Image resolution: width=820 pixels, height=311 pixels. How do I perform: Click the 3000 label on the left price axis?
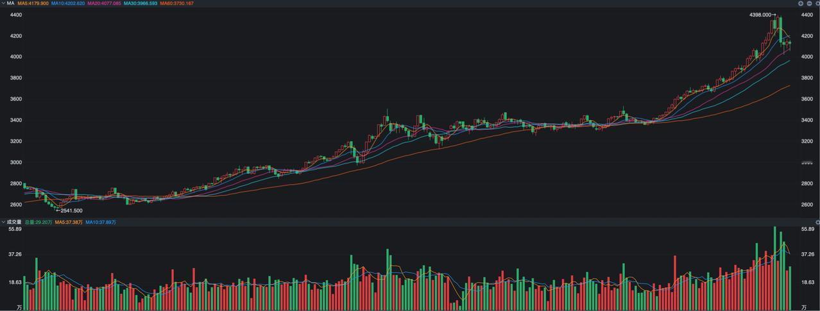click(x=16, y=162)
